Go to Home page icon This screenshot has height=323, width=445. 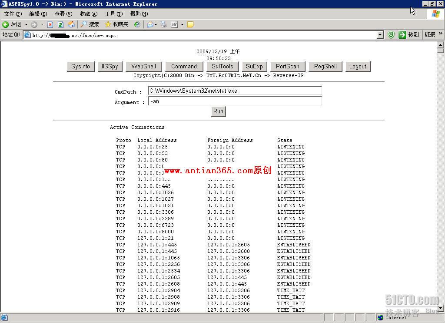[x=71, y=24]
